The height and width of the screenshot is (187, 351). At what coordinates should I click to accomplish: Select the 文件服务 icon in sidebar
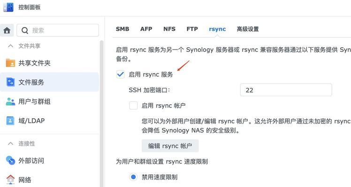pos(10,82)
